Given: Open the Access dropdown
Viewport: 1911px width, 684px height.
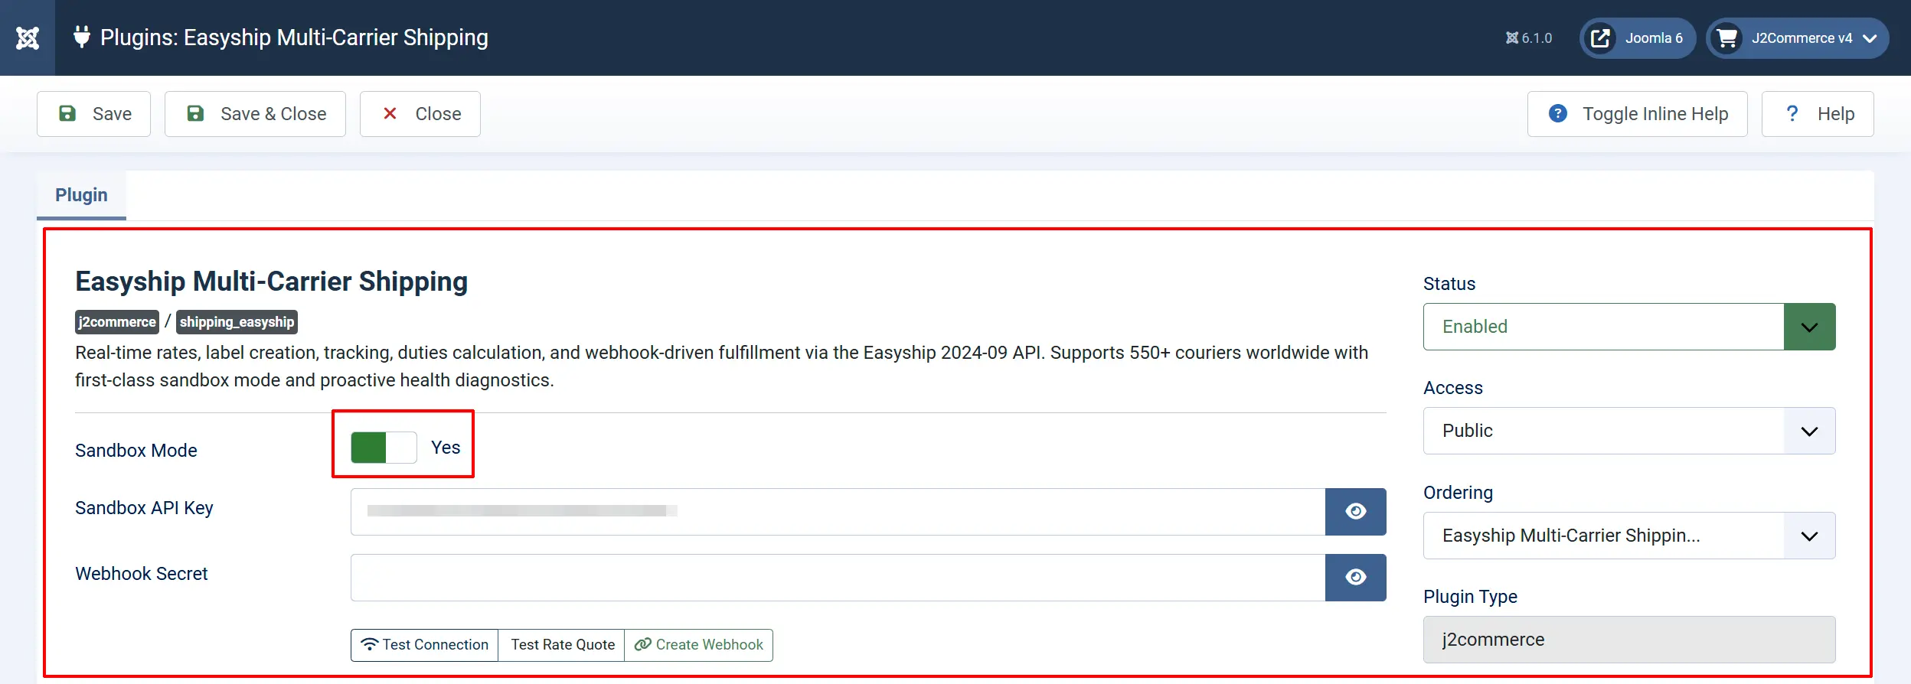Looking at the screenshot, I should pyautogui.click(x=1629, y=431).
